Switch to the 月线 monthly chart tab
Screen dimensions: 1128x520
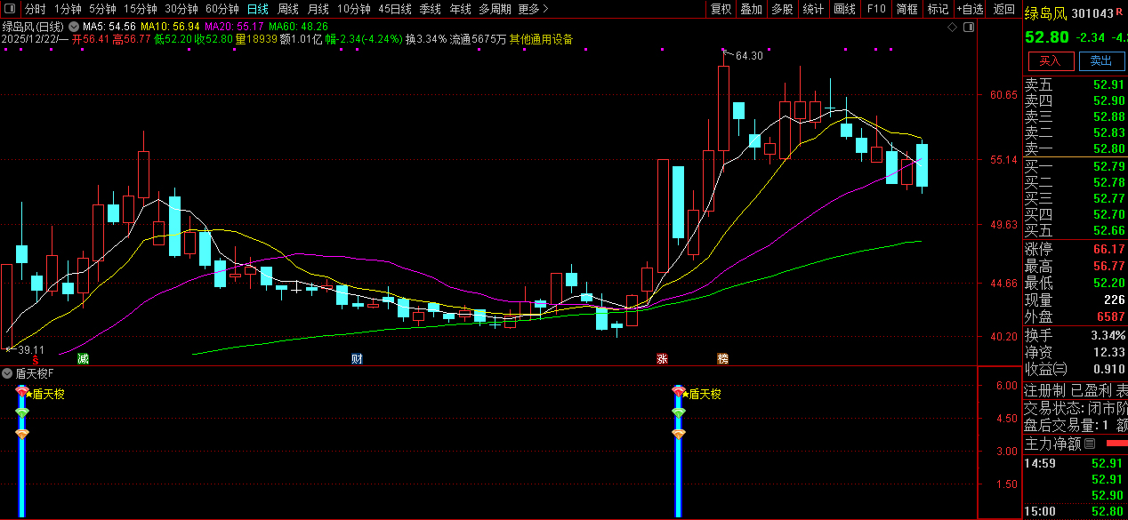tap(318, 9)
